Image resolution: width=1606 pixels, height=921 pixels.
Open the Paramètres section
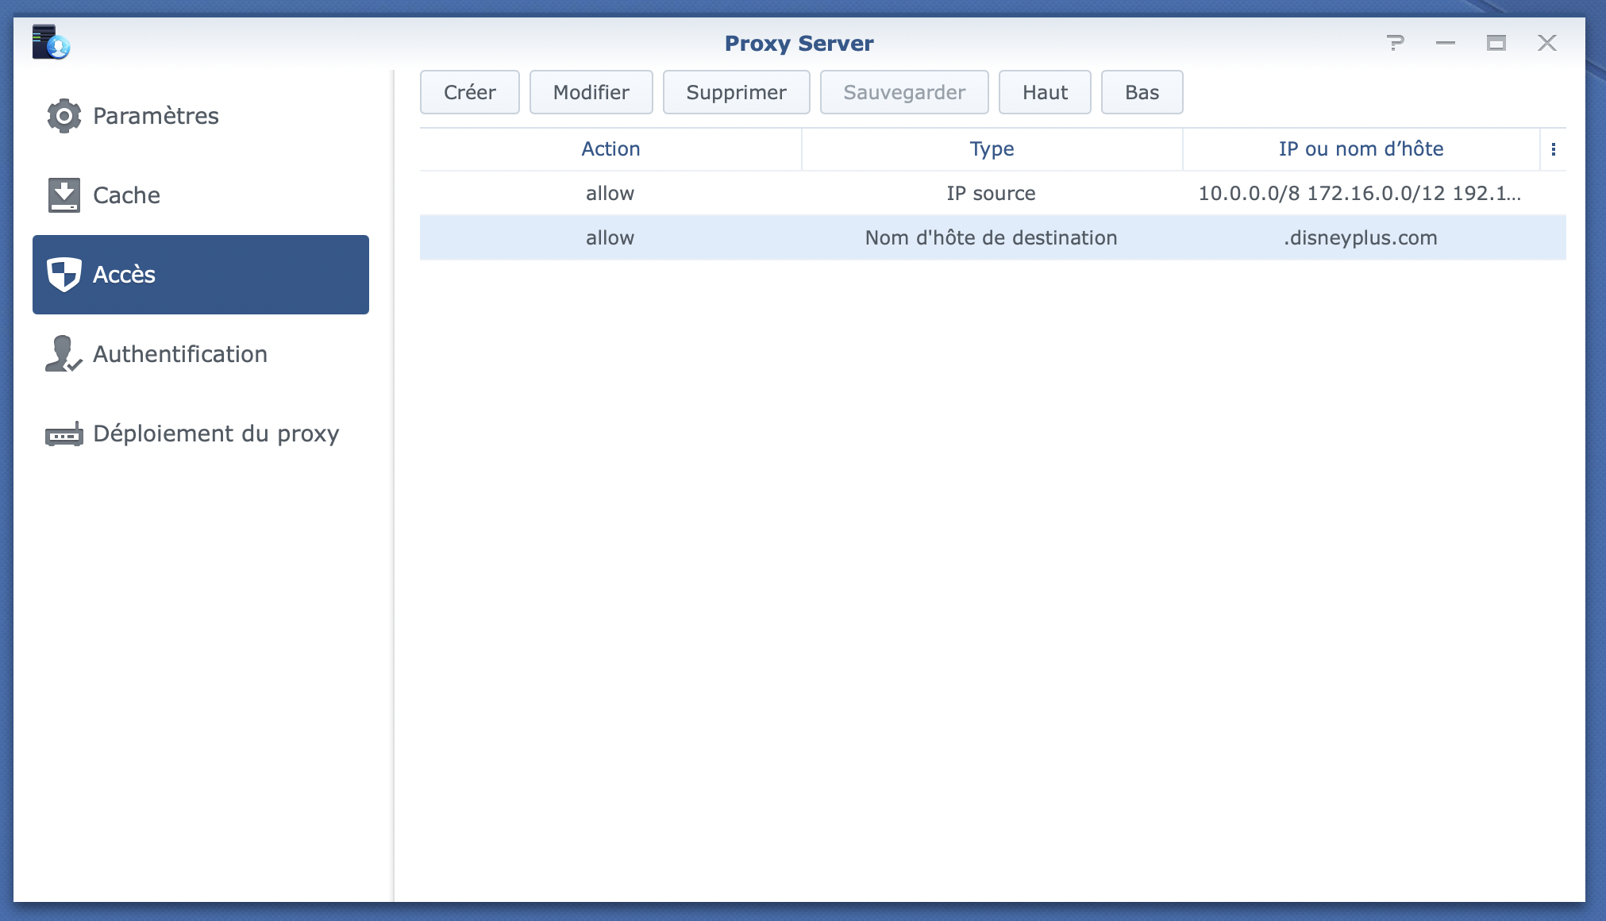pos(156,116)
